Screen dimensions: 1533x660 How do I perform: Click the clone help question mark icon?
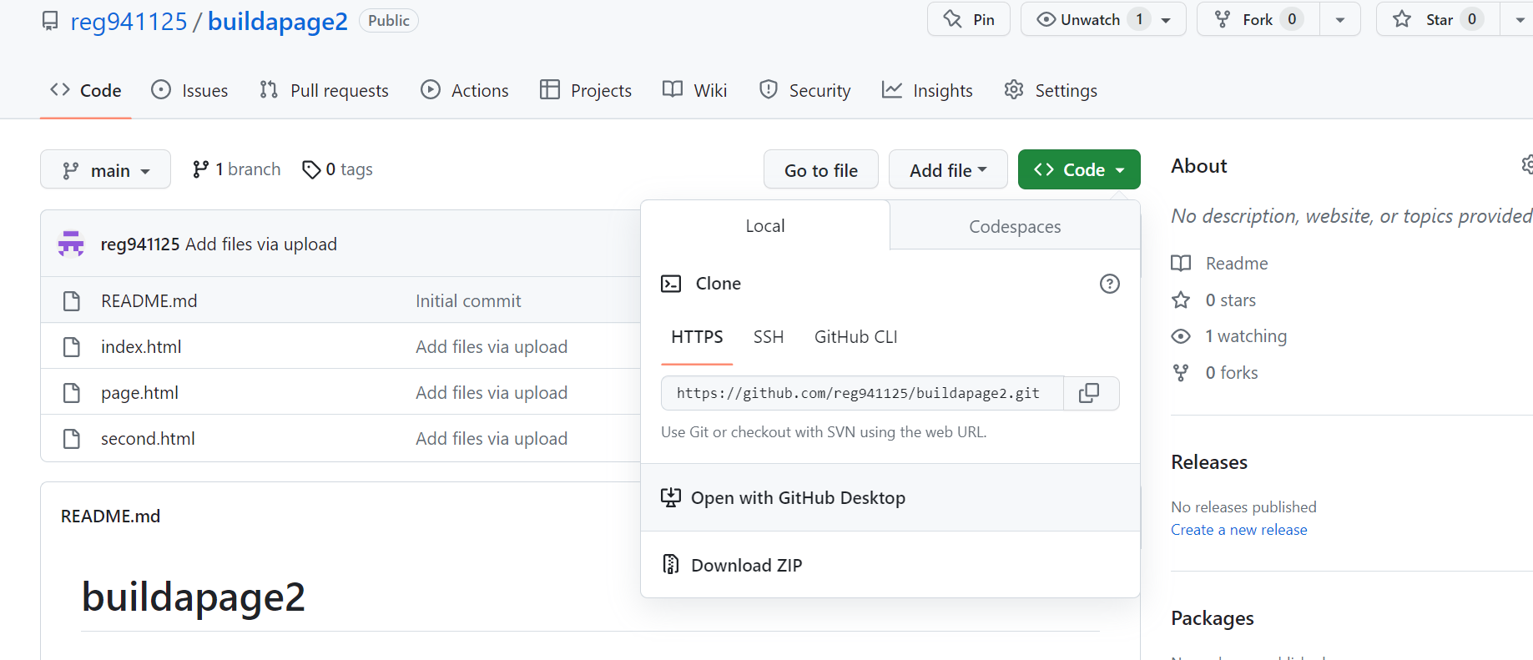pos(1109,284)
